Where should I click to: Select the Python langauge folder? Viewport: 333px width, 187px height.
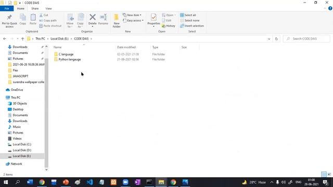tap(70, 60)
